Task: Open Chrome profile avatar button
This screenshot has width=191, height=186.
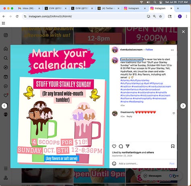Action: pos(180,17)
